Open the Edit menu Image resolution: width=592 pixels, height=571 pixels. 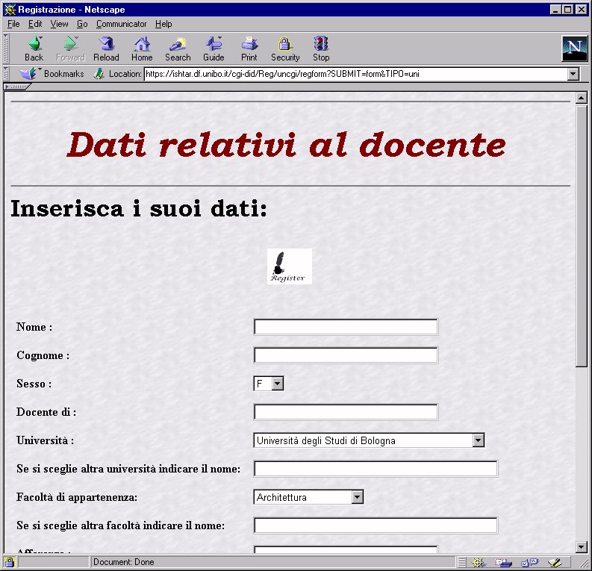point(35,24)
